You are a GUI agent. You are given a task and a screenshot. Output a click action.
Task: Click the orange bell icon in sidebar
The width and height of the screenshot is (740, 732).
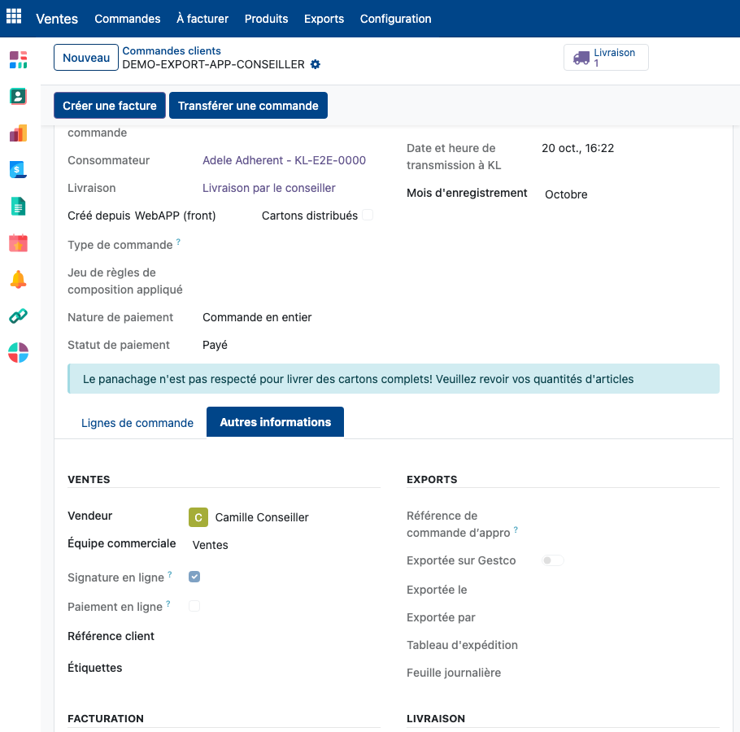[x=19, y=280]
